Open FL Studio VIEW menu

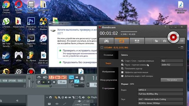pyautogui.click(x=5, y=81)
